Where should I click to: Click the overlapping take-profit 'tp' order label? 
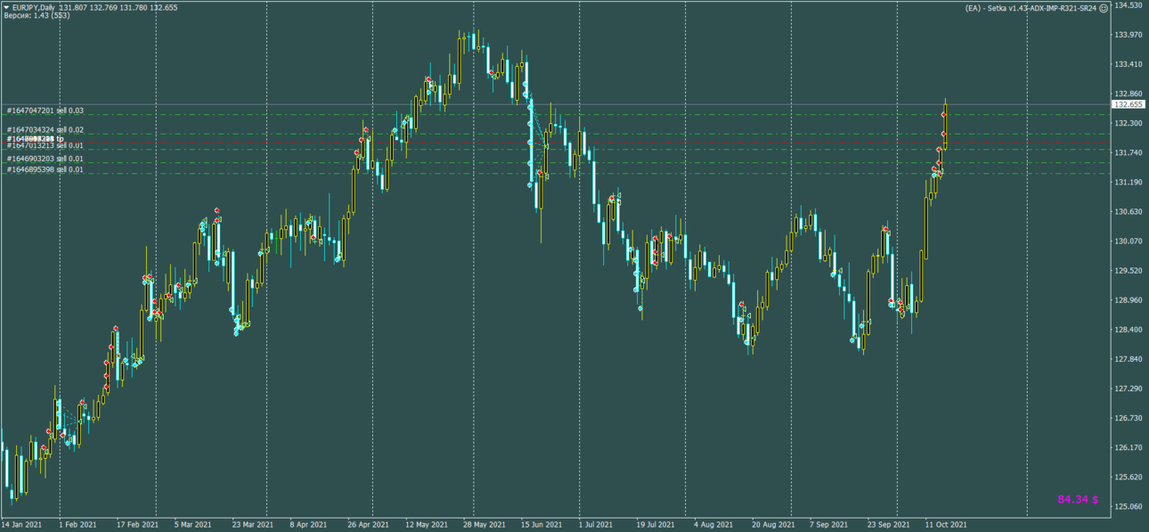pos(36,139)
